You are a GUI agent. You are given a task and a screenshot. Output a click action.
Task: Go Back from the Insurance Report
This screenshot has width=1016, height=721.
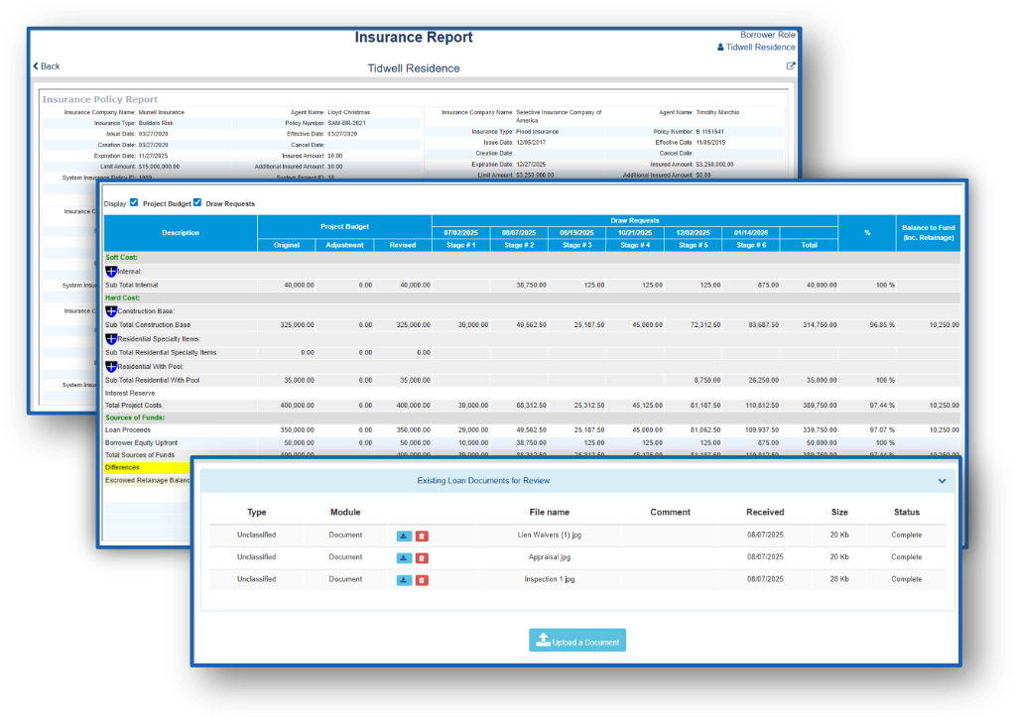47,66
